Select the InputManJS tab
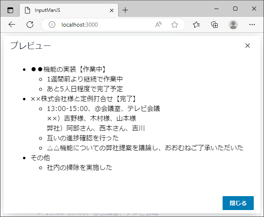Screen dimensions: 264x217 coord(69,10)
